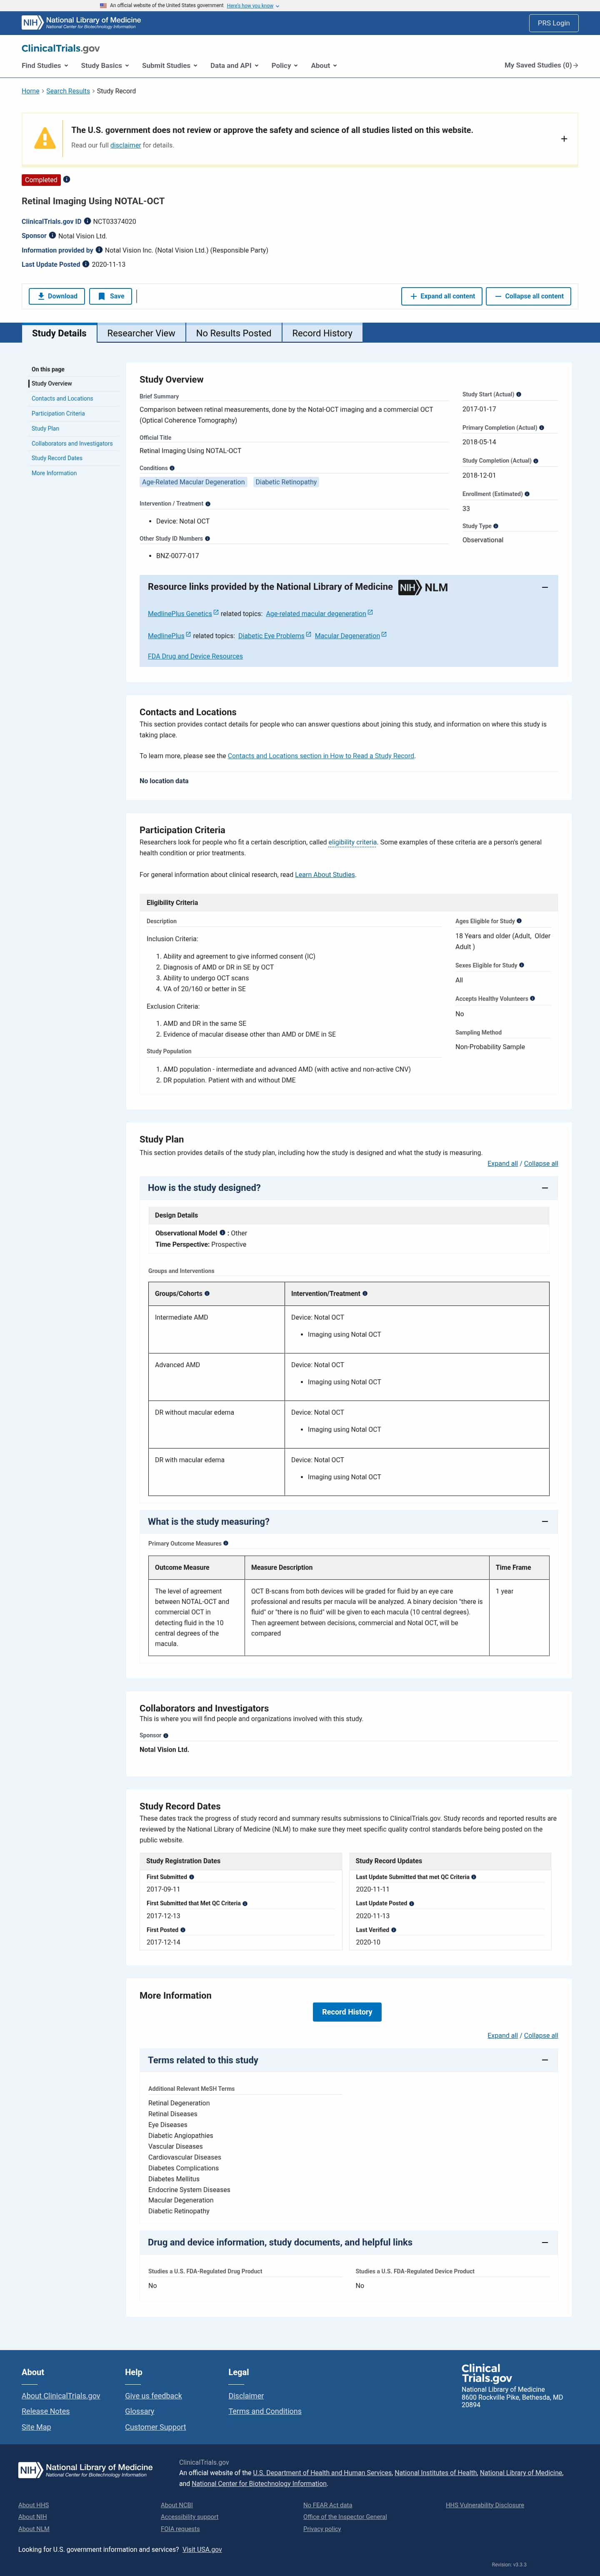600x2576 pixels.
Task: Click info icon beside Observational Model
Action: click(x=222, y=1233)
